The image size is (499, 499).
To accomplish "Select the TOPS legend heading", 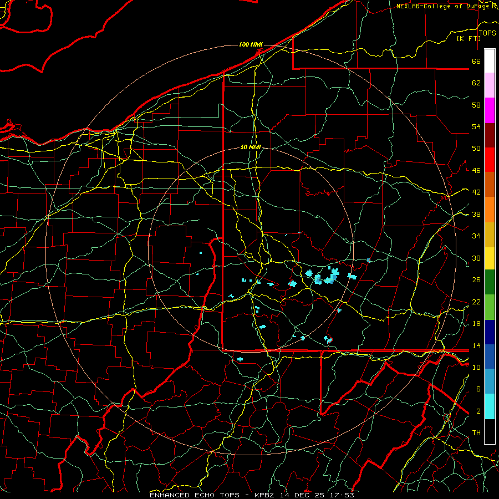I will pos(487,33).
